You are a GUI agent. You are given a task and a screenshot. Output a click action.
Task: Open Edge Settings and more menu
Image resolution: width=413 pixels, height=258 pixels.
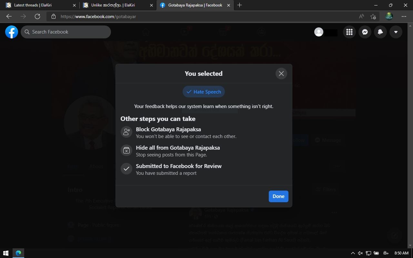point(404,16)
